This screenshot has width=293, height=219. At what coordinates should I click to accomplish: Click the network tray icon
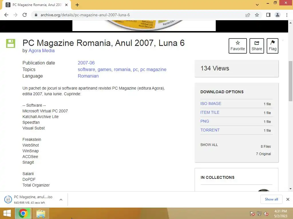259,213
